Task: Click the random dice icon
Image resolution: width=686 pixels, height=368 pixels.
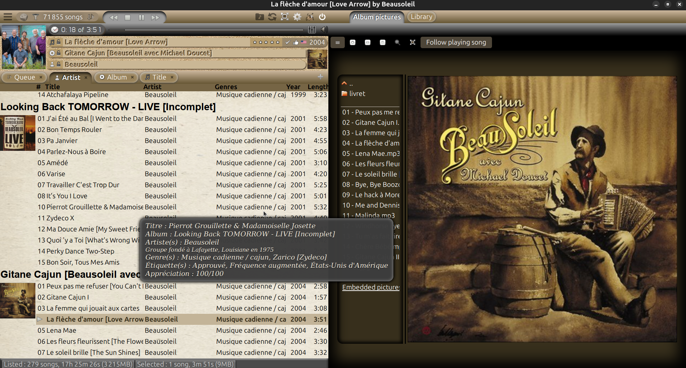Action: pyautogui.click(x=24, y=17)
